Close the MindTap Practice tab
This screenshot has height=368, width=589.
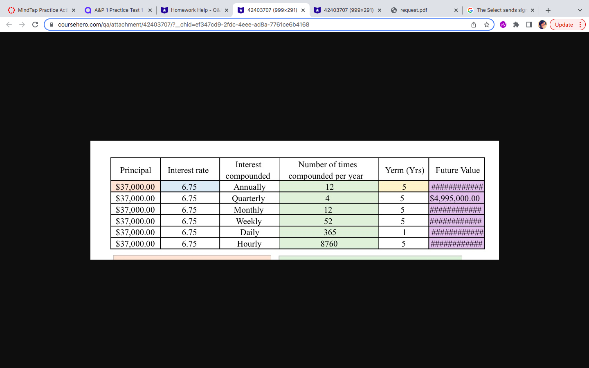pos(74,10)
